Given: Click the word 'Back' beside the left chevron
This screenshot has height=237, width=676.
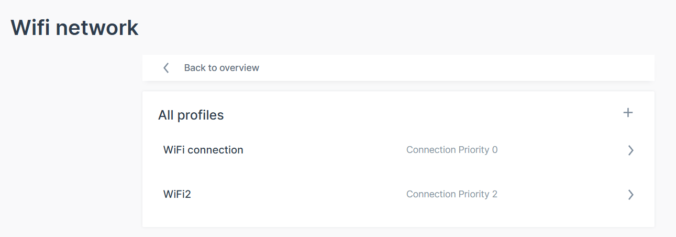Looking at the screenshot, I should tap(194, 68).
